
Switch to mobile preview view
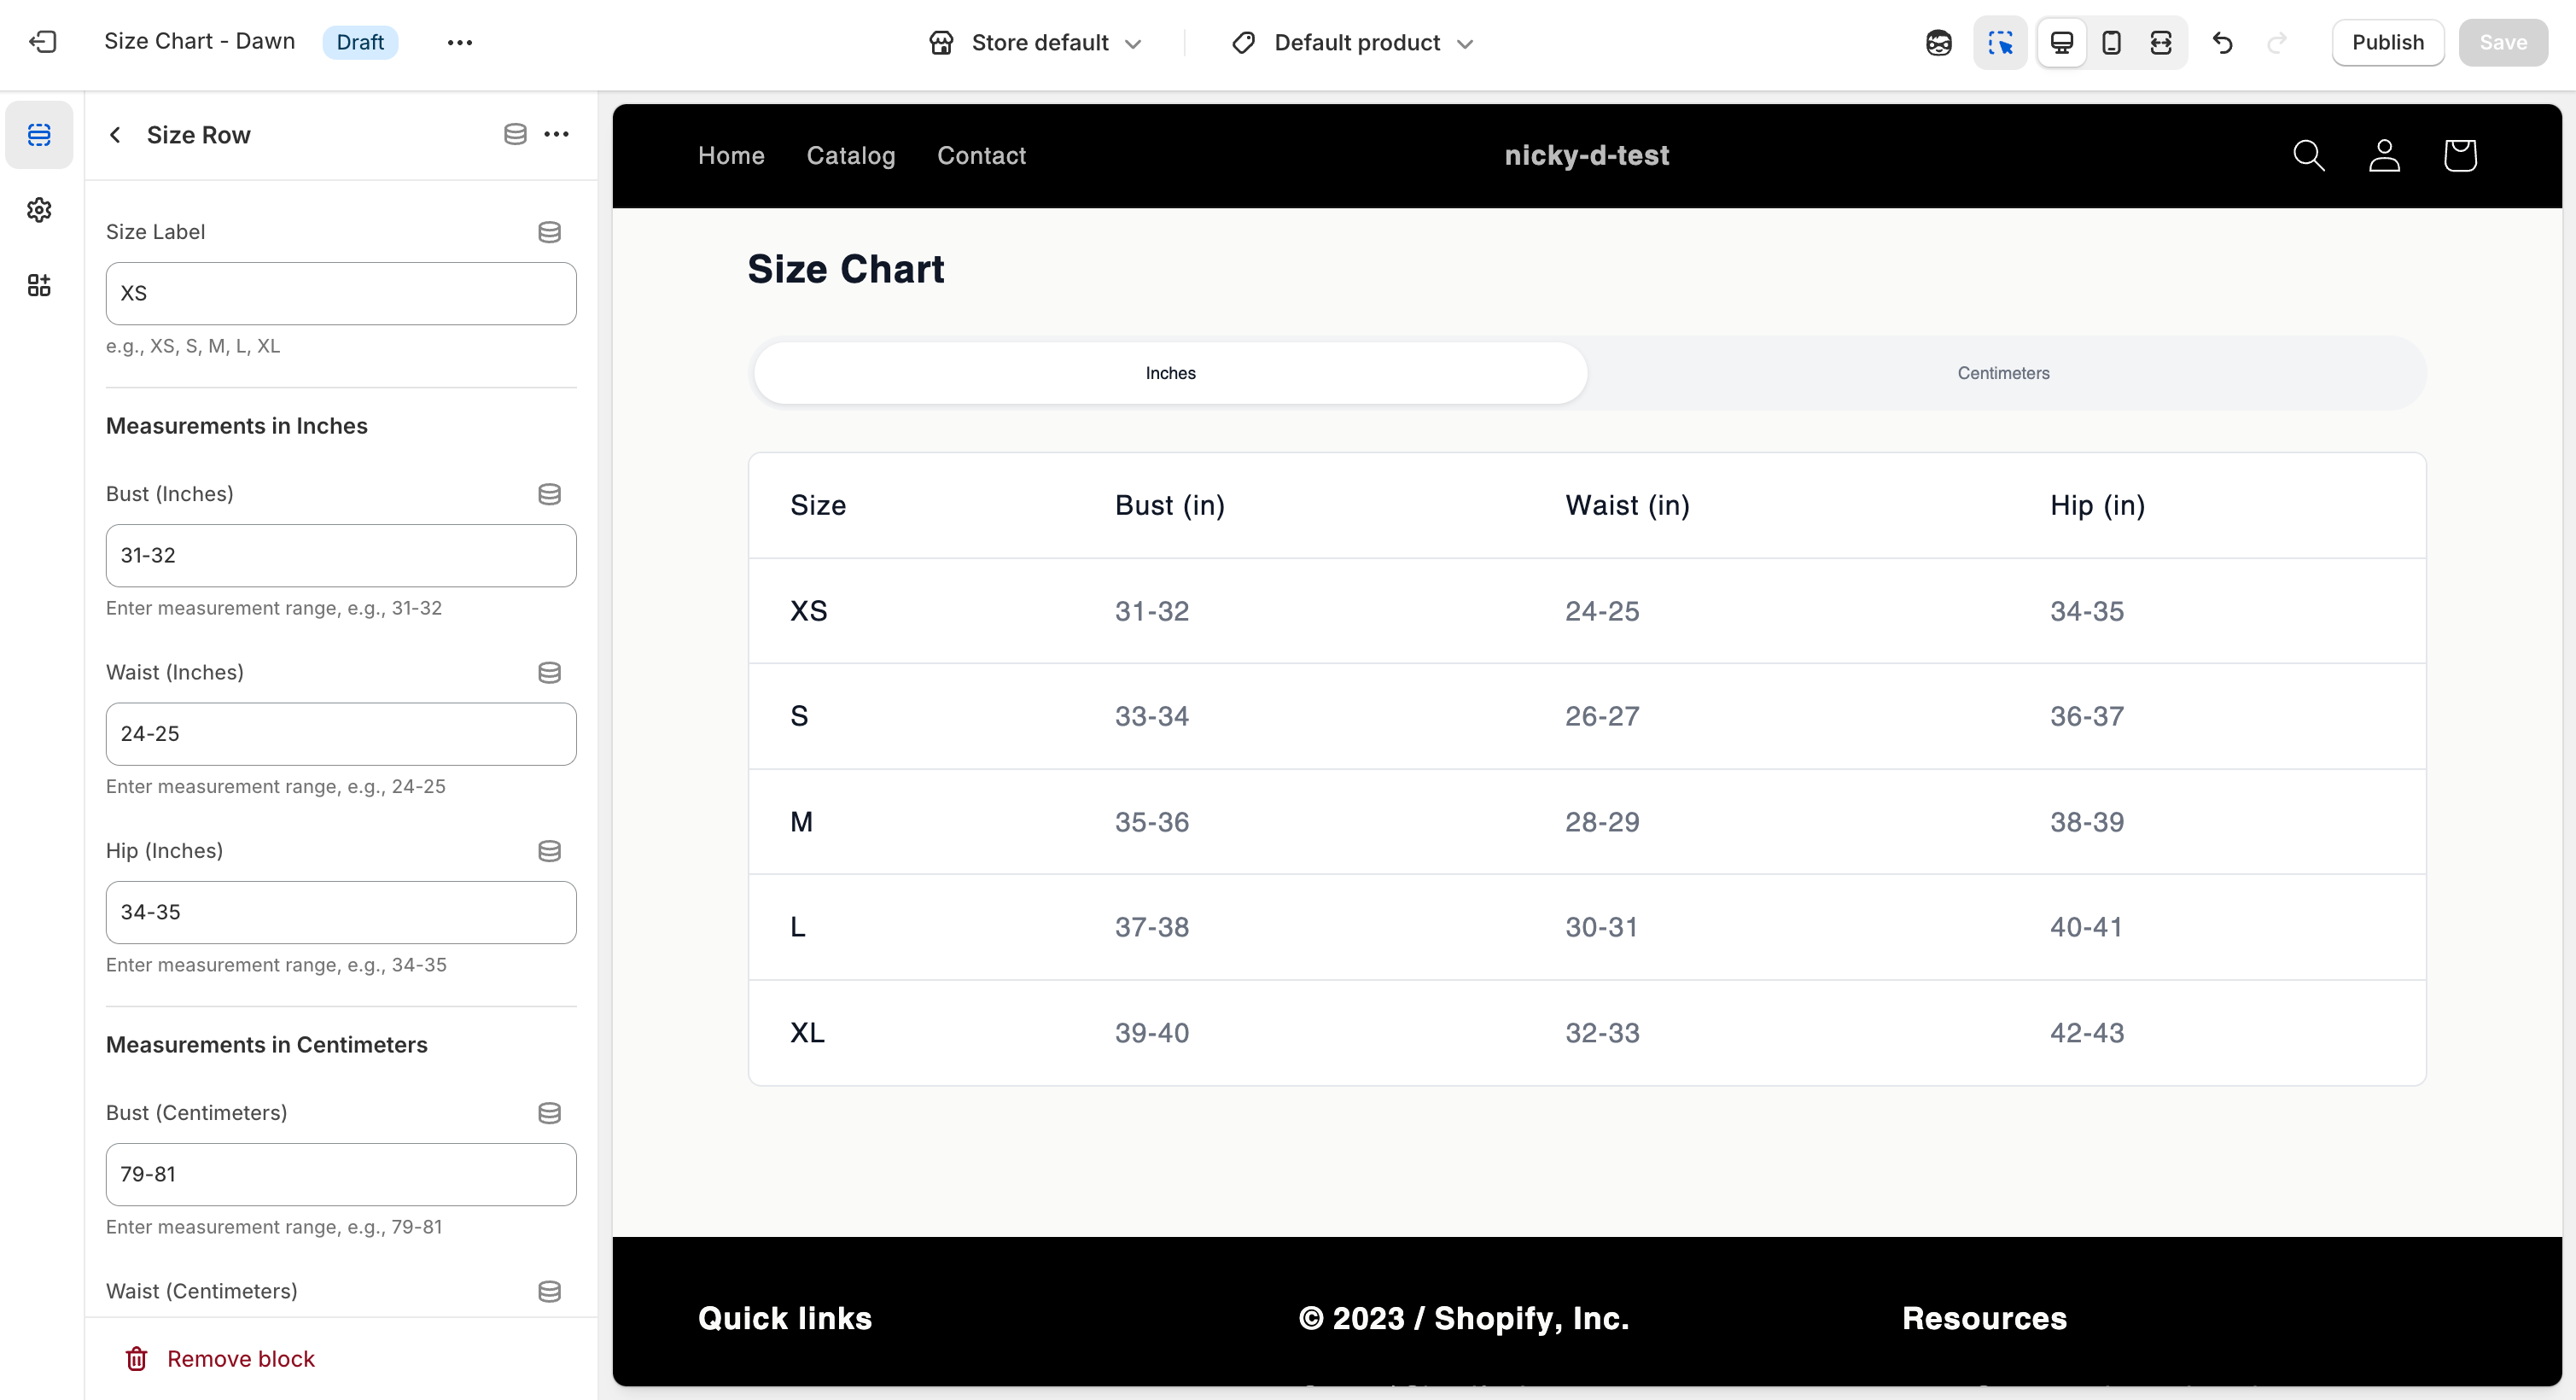point(2111,43)
